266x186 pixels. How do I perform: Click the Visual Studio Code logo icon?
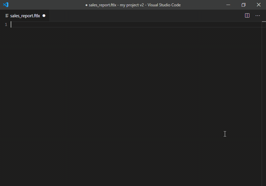pyautogui.click(x=6, y=5)
